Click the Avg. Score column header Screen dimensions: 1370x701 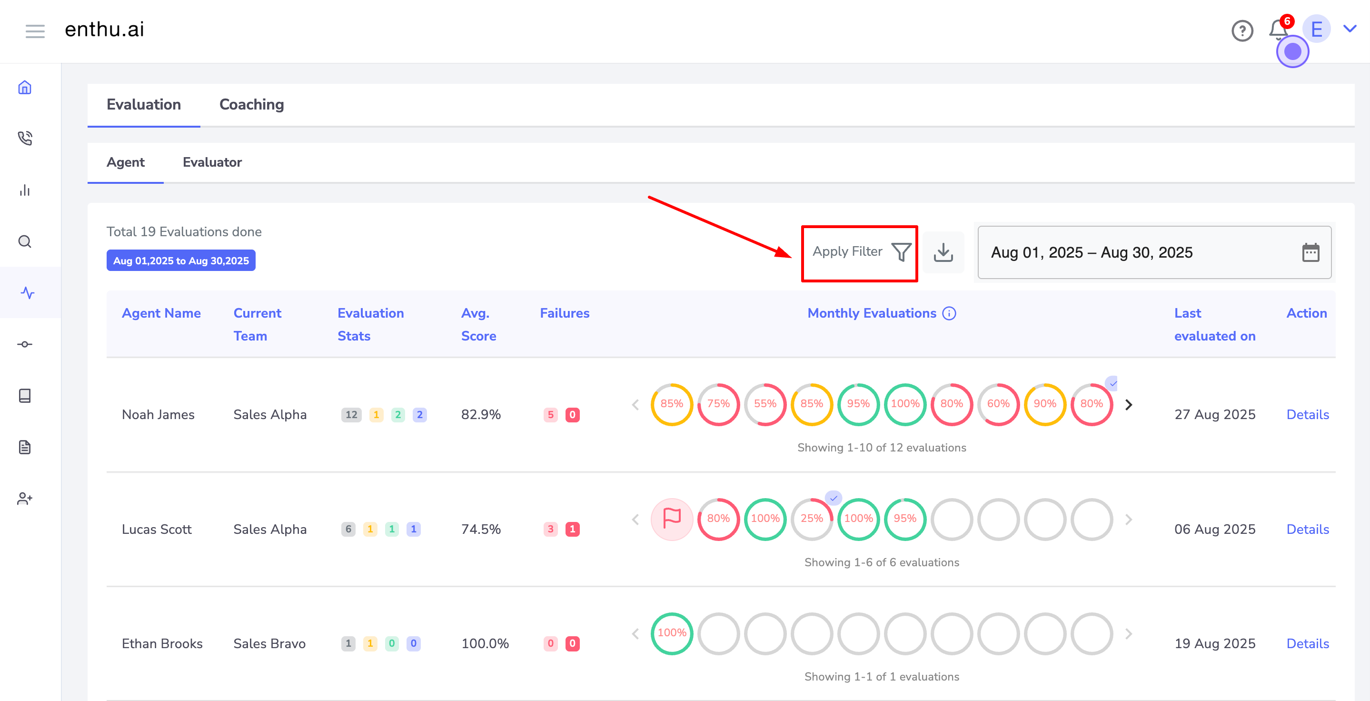[479, 324]
